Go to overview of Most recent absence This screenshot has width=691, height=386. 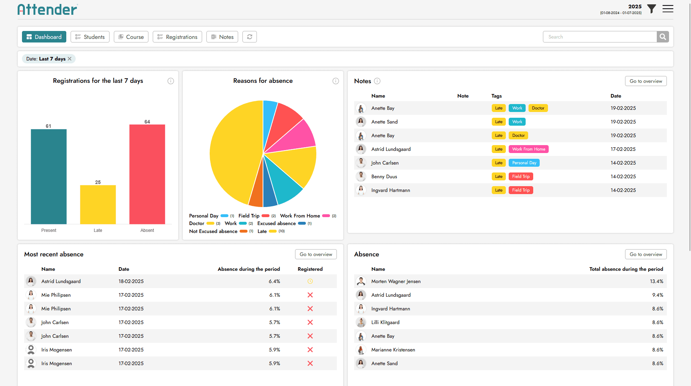[316, 254]
